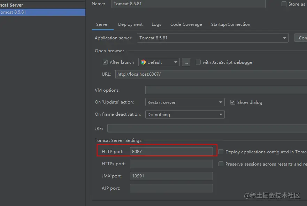Click the Name input field
The image size is (307, 206).
[x=189, y=4]
